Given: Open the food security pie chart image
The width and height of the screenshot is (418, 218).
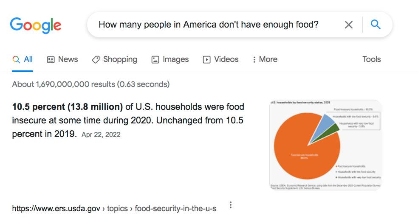Looking at the screenshot, I should pos(325,145).
